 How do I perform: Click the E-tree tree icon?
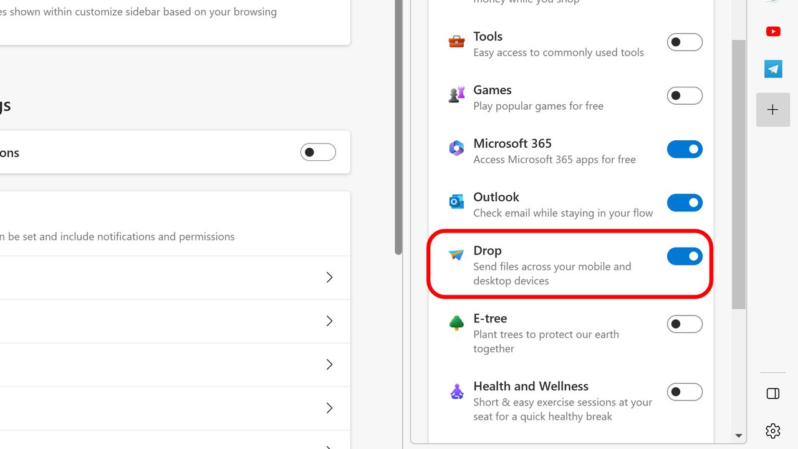tap(456, 323)
